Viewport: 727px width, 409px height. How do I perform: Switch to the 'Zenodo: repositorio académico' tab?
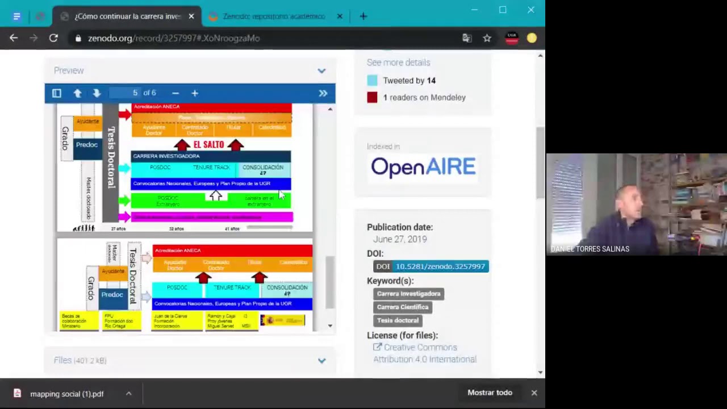(x=274, y=16)
